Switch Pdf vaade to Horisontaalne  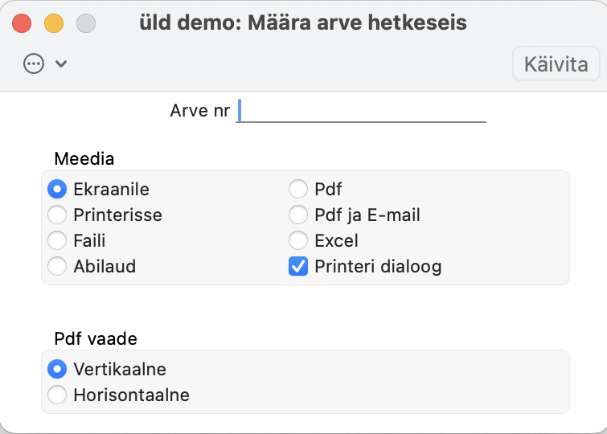click(57, 395)
